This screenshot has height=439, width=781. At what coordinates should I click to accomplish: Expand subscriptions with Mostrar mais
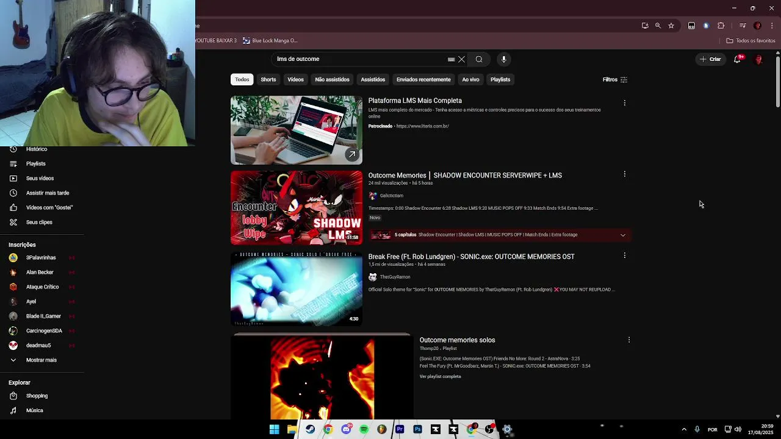41,360
